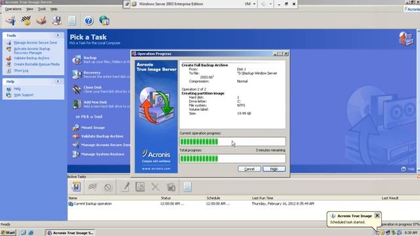Open the Operations menu
Screen dimensions: 420x236
[x=13, y=9]
